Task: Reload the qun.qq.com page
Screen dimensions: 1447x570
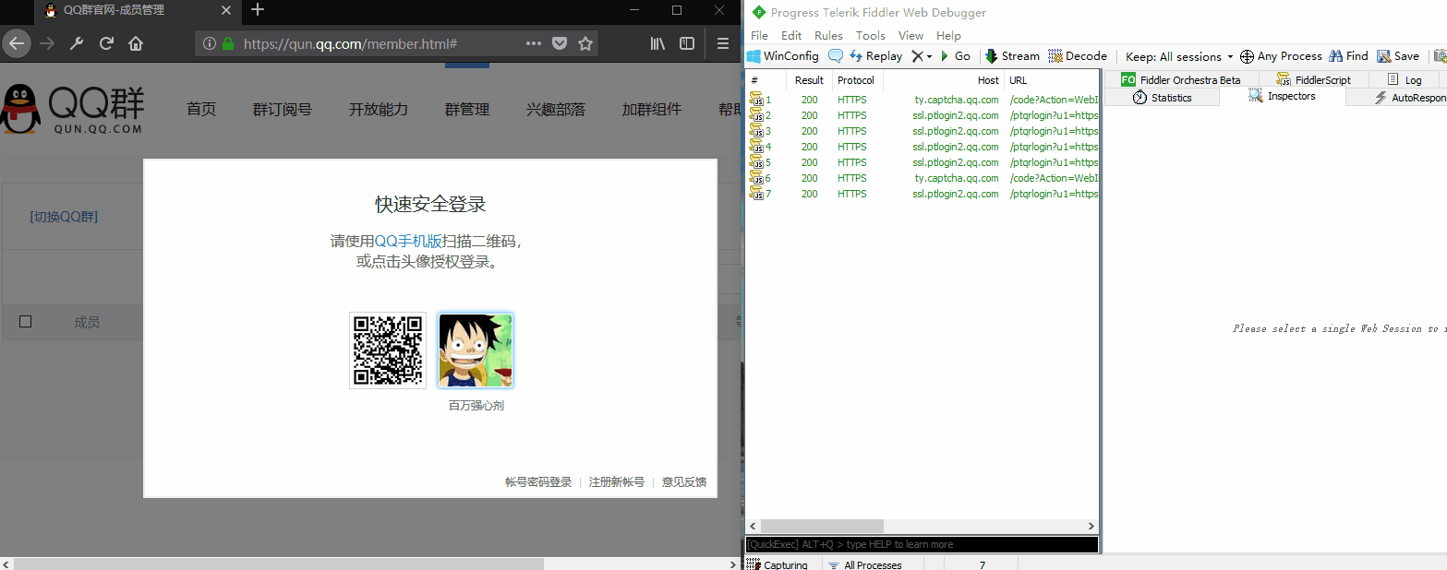Action: pyautogui.click(x=106, y=43)
